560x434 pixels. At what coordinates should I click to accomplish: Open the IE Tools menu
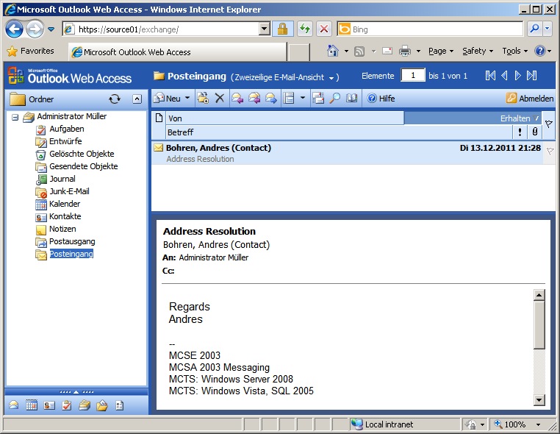514,51
